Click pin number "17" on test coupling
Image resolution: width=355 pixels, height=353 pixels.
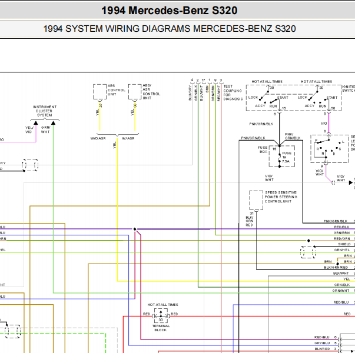pyautogui.click(x=203, y=80)
